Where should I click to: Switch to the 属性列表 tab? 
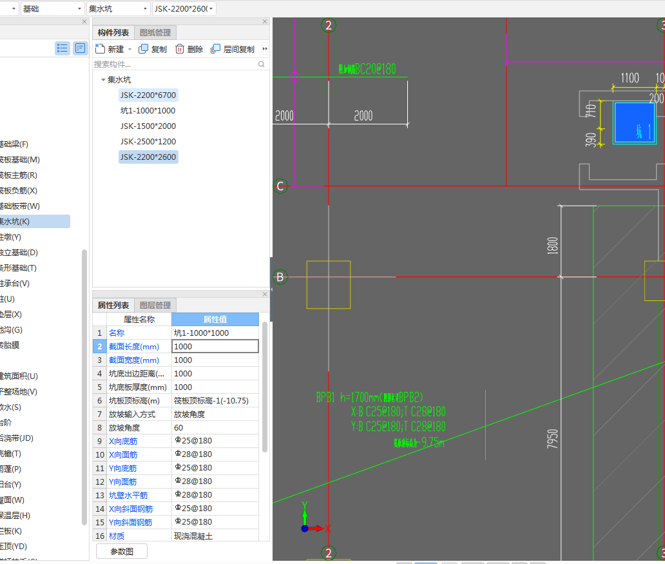point(113,305)
